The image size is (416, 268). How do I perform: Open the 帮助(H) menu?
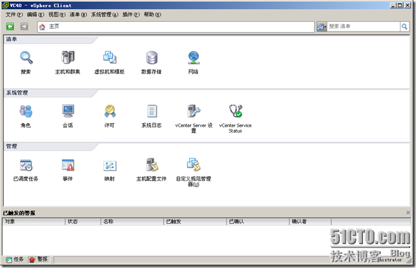tap(152, 15)
